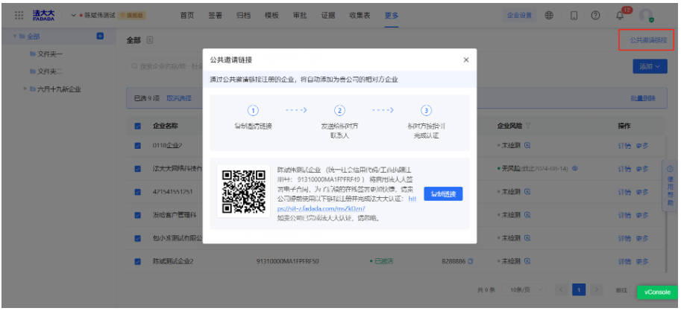Click the 批量删除 link
Image resolution: width=681 pixels, height=311 pixels.
(x=643, y=98)
